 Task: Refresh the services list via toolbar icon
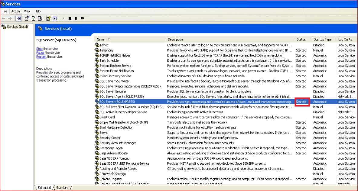tap(34, 18)
